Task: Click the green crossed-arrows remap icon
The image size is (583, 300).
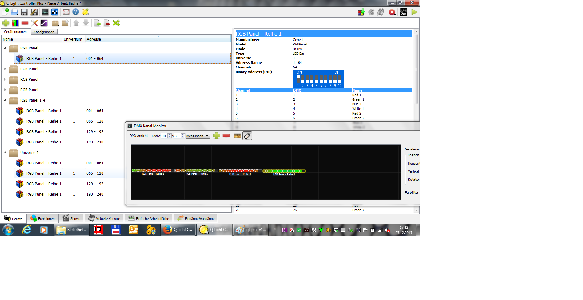Action: (116, 23)
